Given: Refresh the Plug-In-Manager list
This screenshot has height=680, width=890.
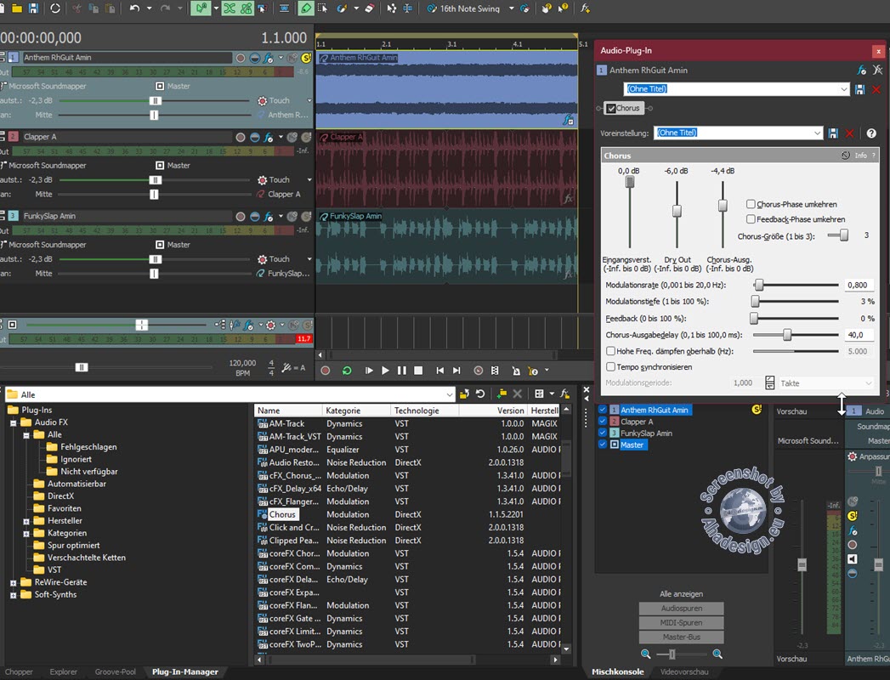Looking at the screenshot, I should tap(480, 394).
